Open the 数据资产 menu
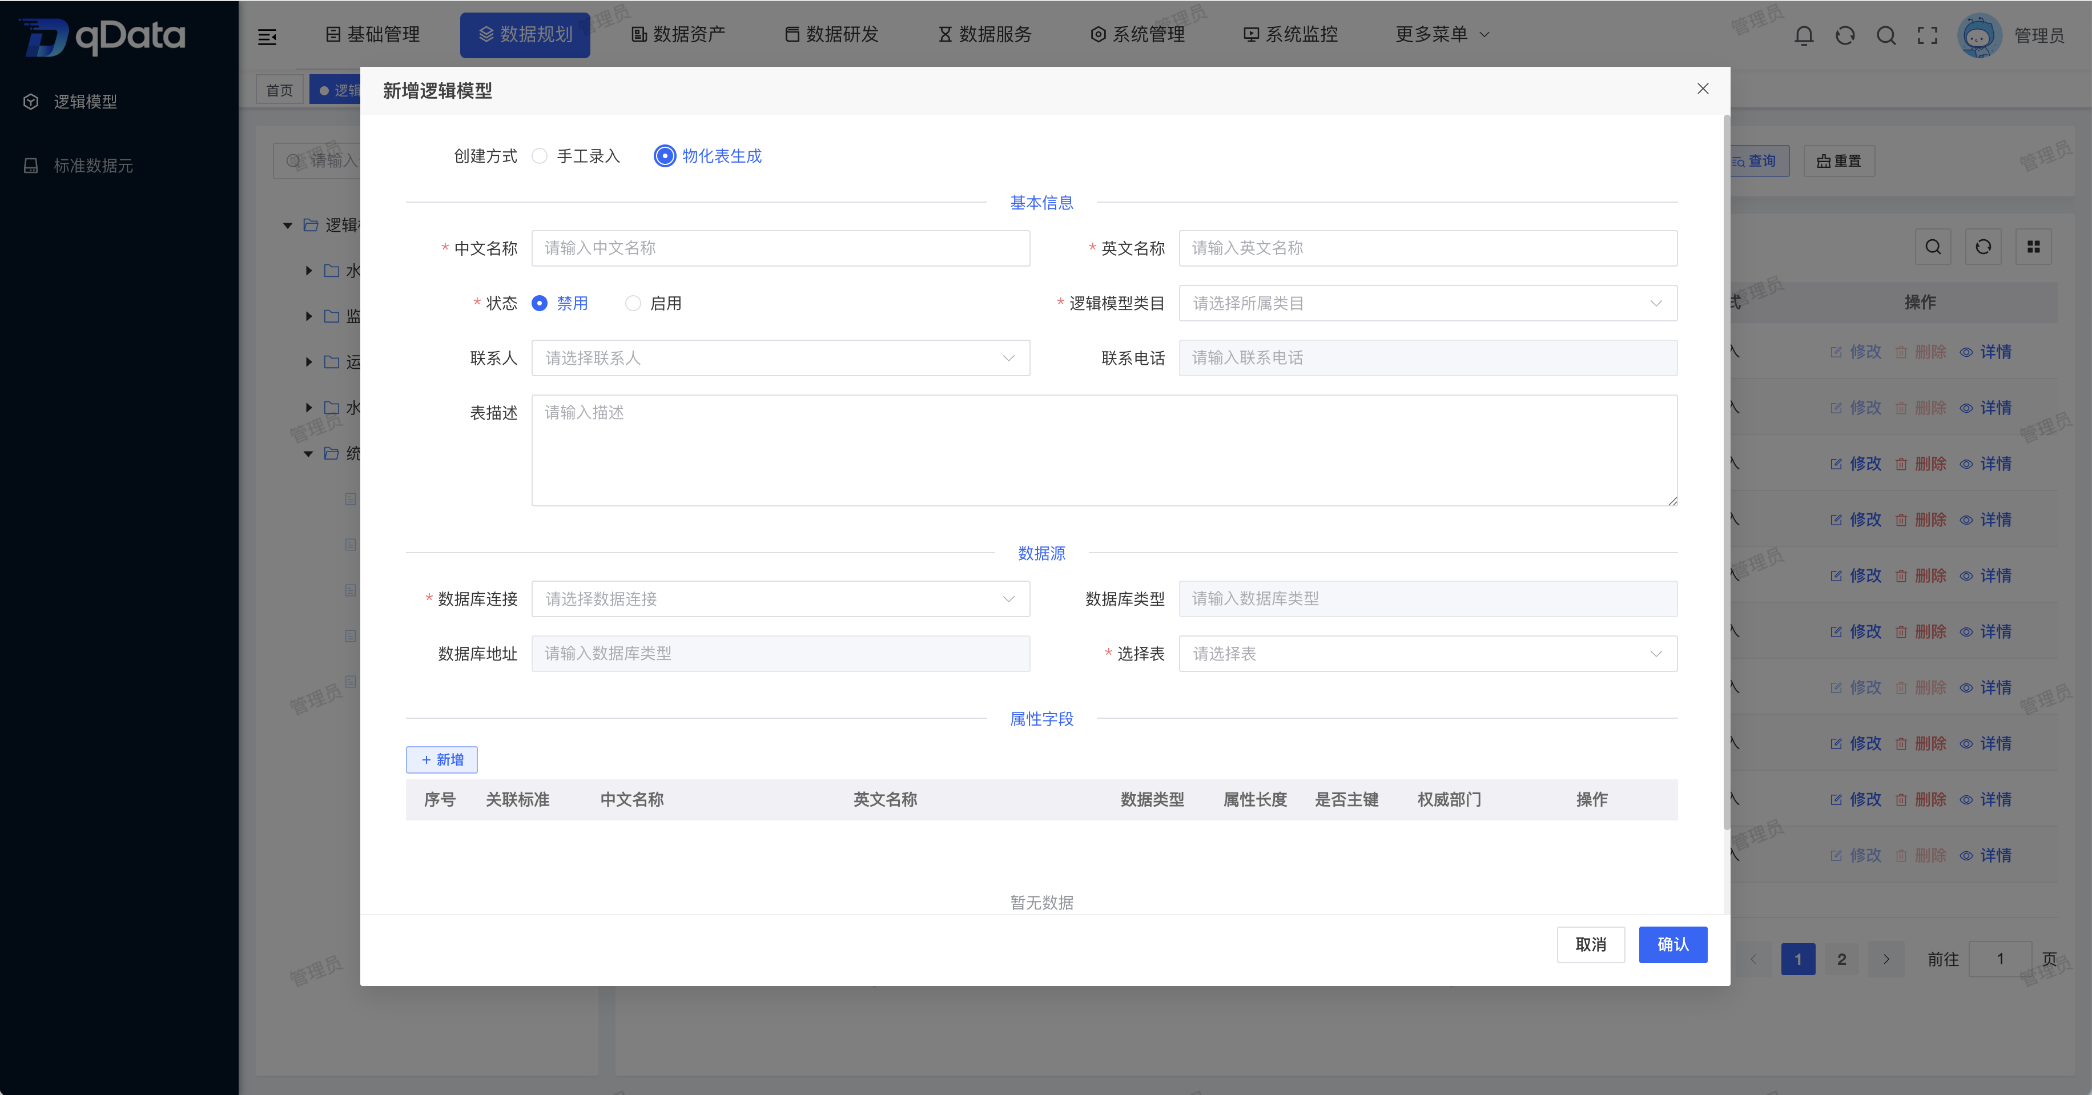 click(678, 34)
